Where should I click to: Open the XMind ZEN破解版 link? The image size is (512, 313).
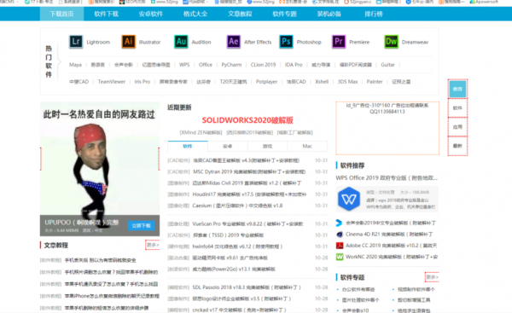(201, 132)
